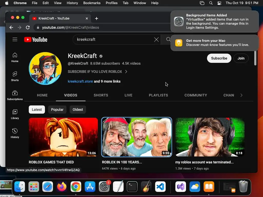The height and width of the screenshot is (197, 263).
Task: Subscribe to KreekCraft
Action: tap(219, 58)
